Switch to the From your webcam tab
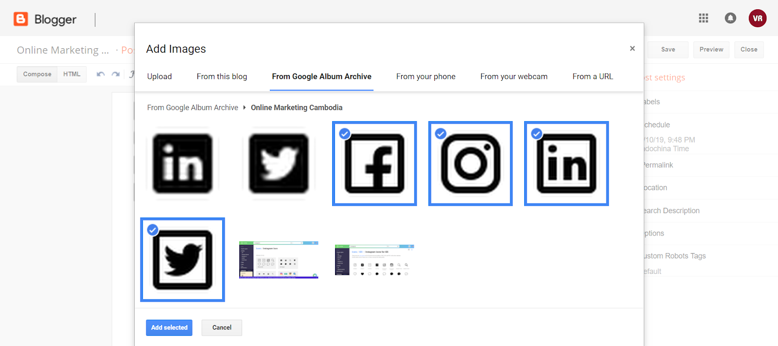 coord(513,76)
